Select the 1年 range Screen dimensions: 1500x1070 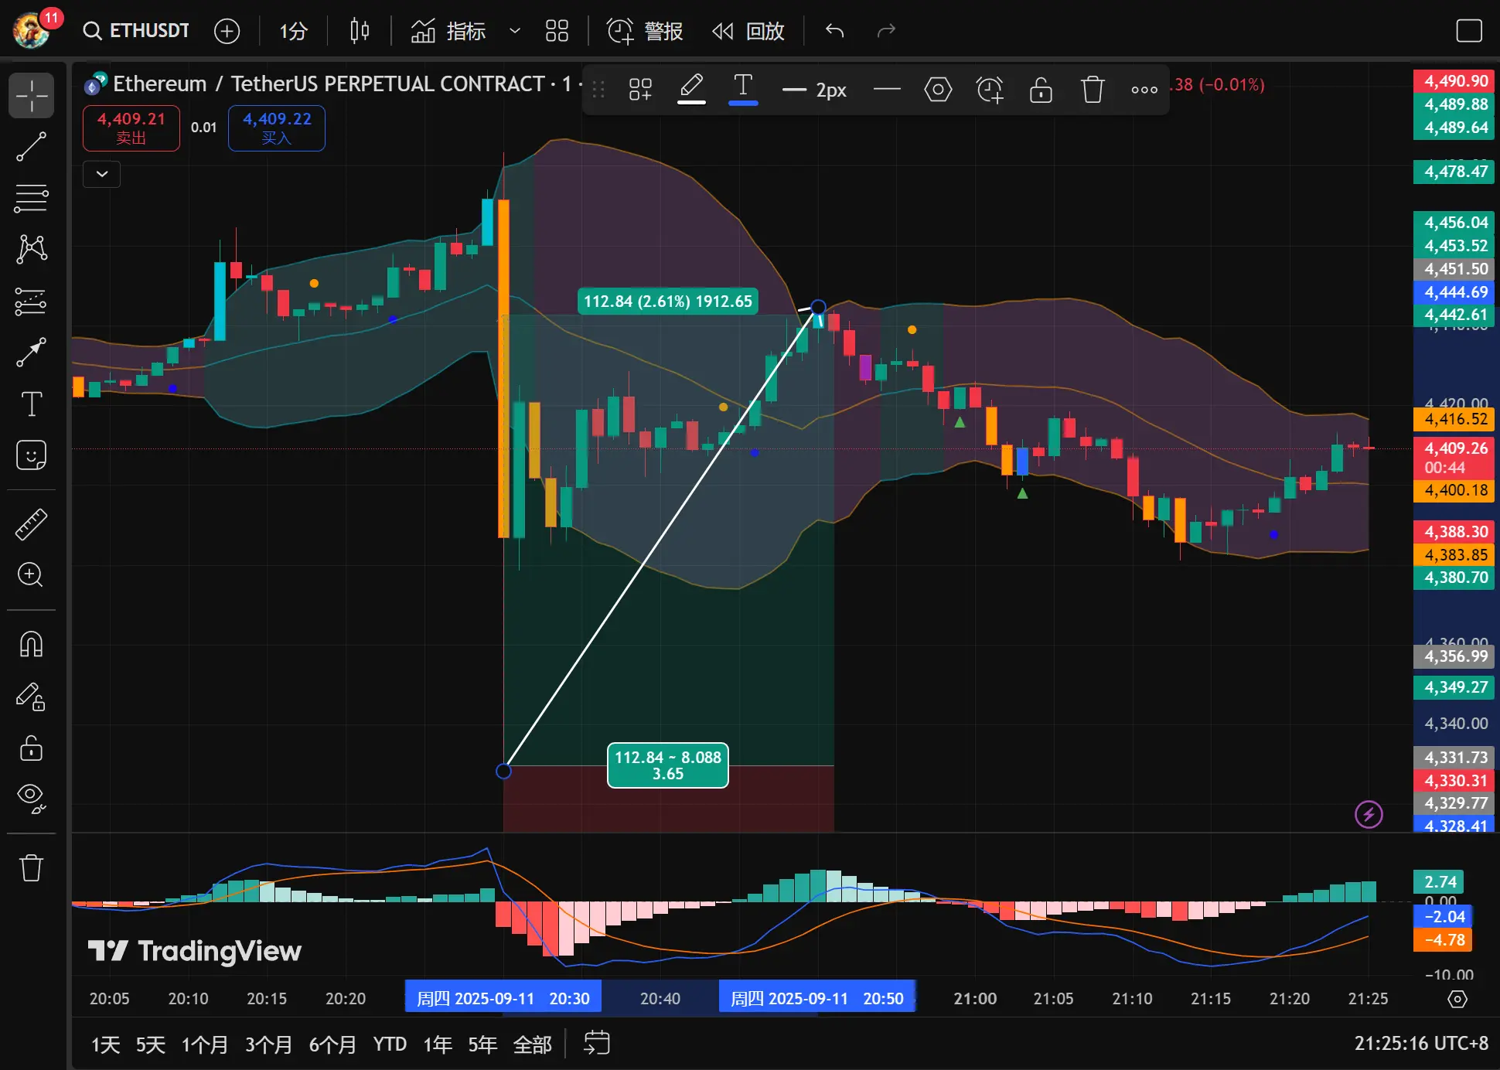[438, 1044]
